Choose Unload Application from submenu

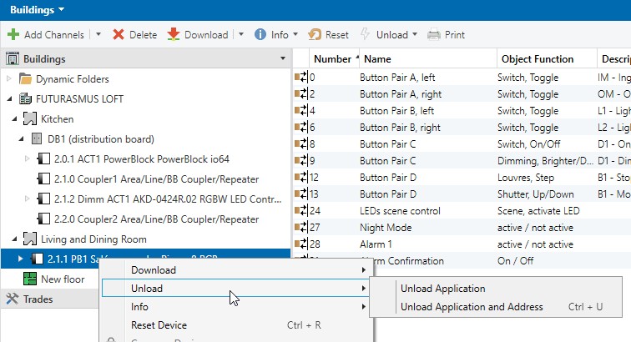pyautogui.click(x=442, y=289)
